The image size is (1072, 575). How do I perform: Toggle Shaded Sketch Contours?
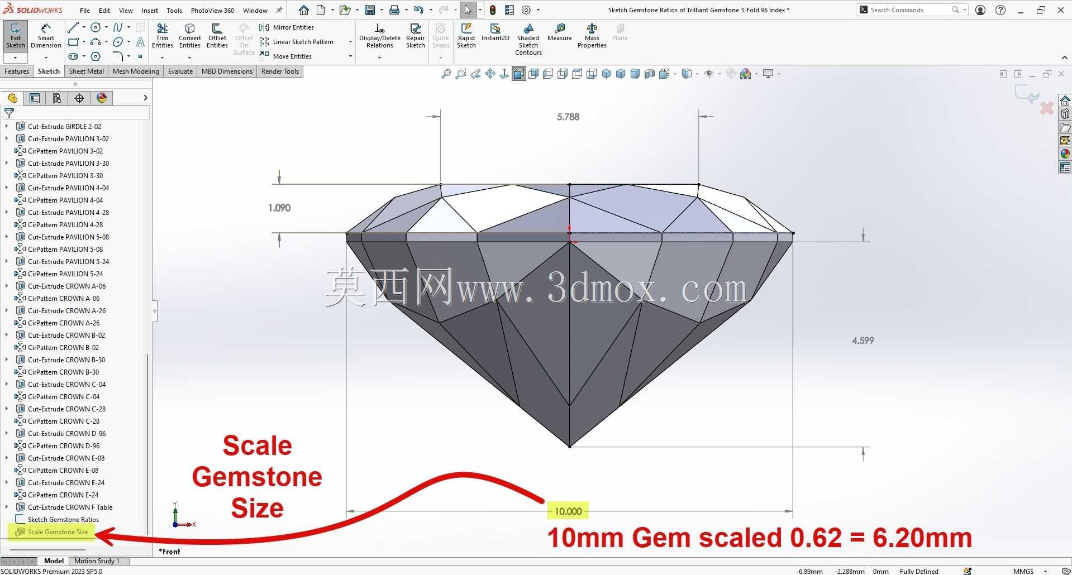pos(528,39)
